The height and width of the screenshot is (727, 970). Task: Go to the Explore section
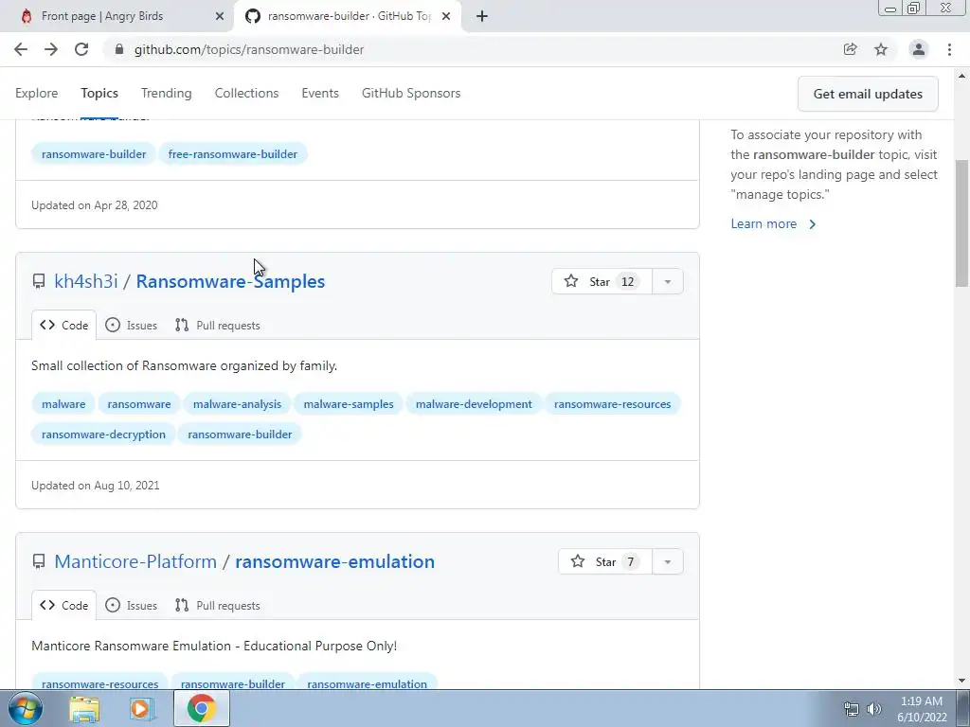37,93
